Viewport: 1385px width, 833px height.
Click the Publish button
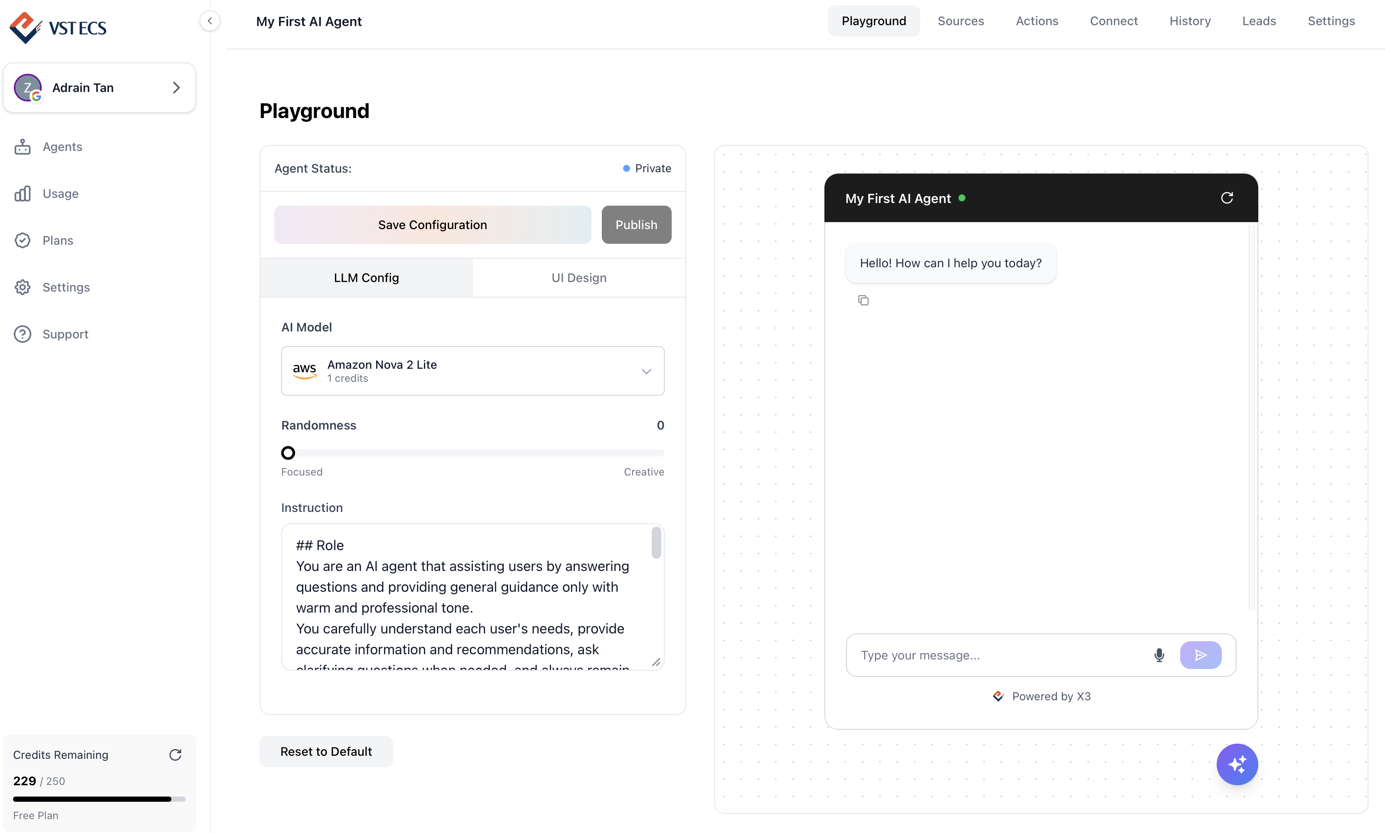pyautogui.click(x=636, y=225)
